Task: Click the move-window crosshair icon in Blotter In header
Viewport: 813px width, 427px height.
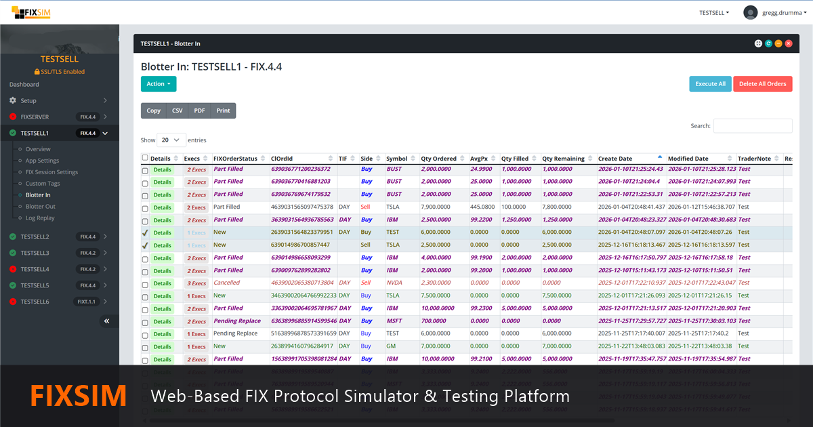Action: click(758, 43)
